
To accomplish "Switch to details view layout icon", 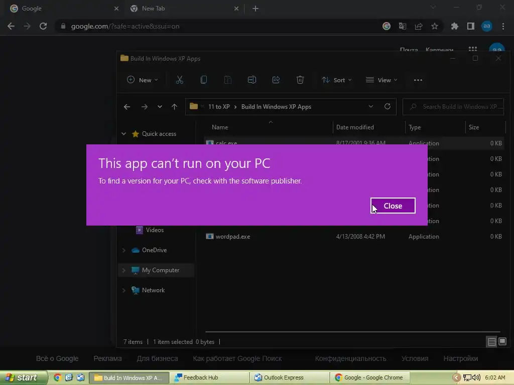I will pos(491,342).
